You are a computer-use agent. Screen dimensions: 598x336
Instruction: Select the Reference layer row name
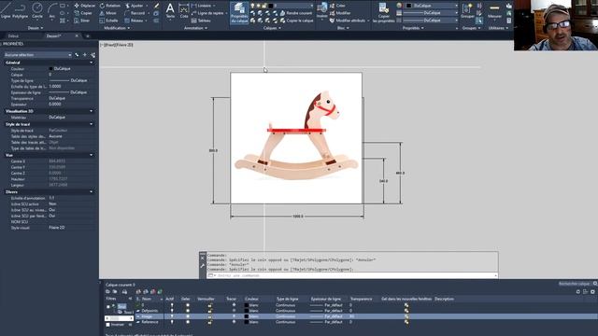[149, 322]
